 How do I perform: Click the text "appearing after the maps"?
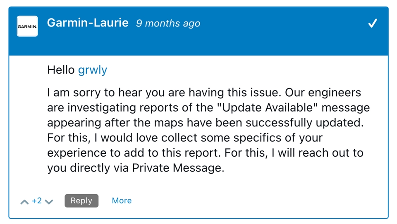coord(115,123)
